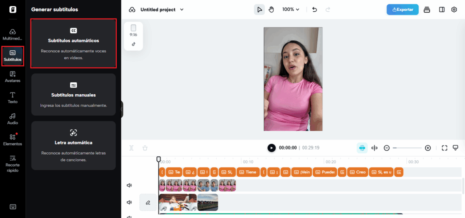This screenshot has width=465, height=218.
Task: Click the split clip icon
Action: point(374,148)
